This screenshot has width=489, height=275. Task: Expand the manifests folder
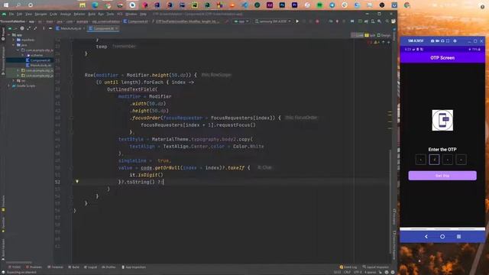point(14,40)
